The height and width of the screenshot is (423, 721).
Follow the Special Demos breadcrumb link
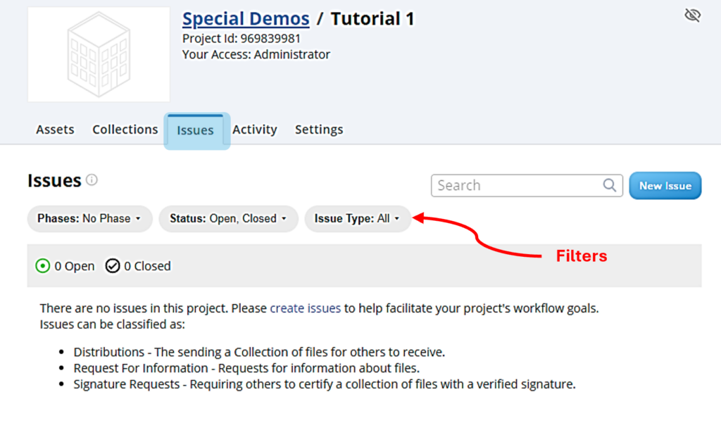pos(246,19)
